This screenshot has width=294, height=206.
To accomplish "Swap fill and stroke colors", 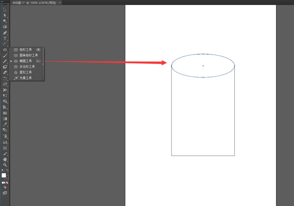I will pos(7,170).
